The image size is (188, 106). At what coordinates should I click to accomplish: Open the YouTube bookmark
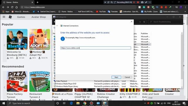(101, 11)
